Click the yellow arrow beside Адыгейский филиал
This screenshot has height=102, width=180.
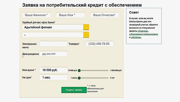click(86, 27)
